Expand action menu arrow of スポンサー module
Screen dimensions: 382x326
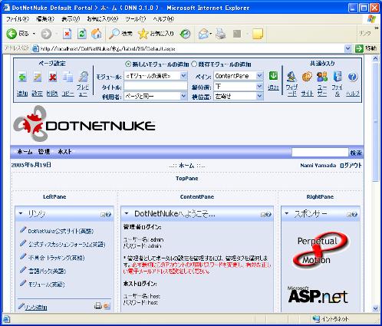[287, 213]
